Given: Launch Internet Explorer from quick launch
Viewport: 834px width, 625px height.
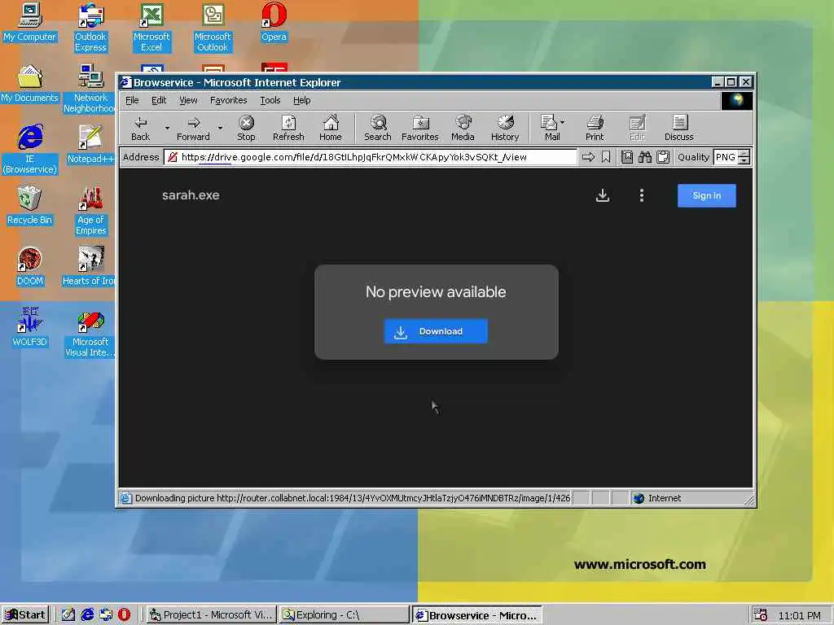Looking at the screenshot, I should pos(87,615).
